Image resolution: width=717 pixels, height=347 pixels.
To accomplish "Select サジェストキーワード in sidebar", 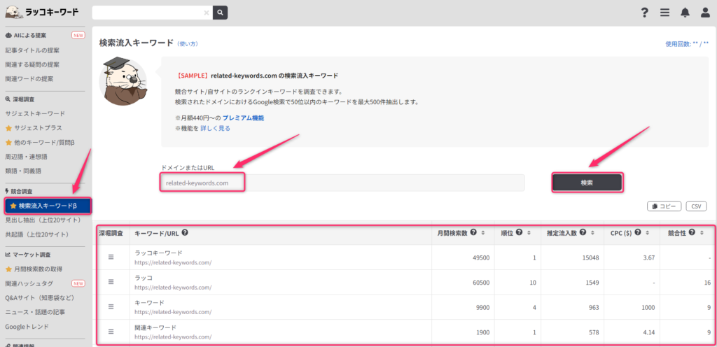I will click(35, 113).
